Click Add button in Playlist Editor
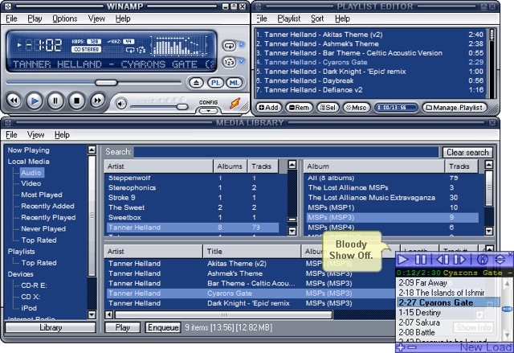 click(x=268, y=108)
